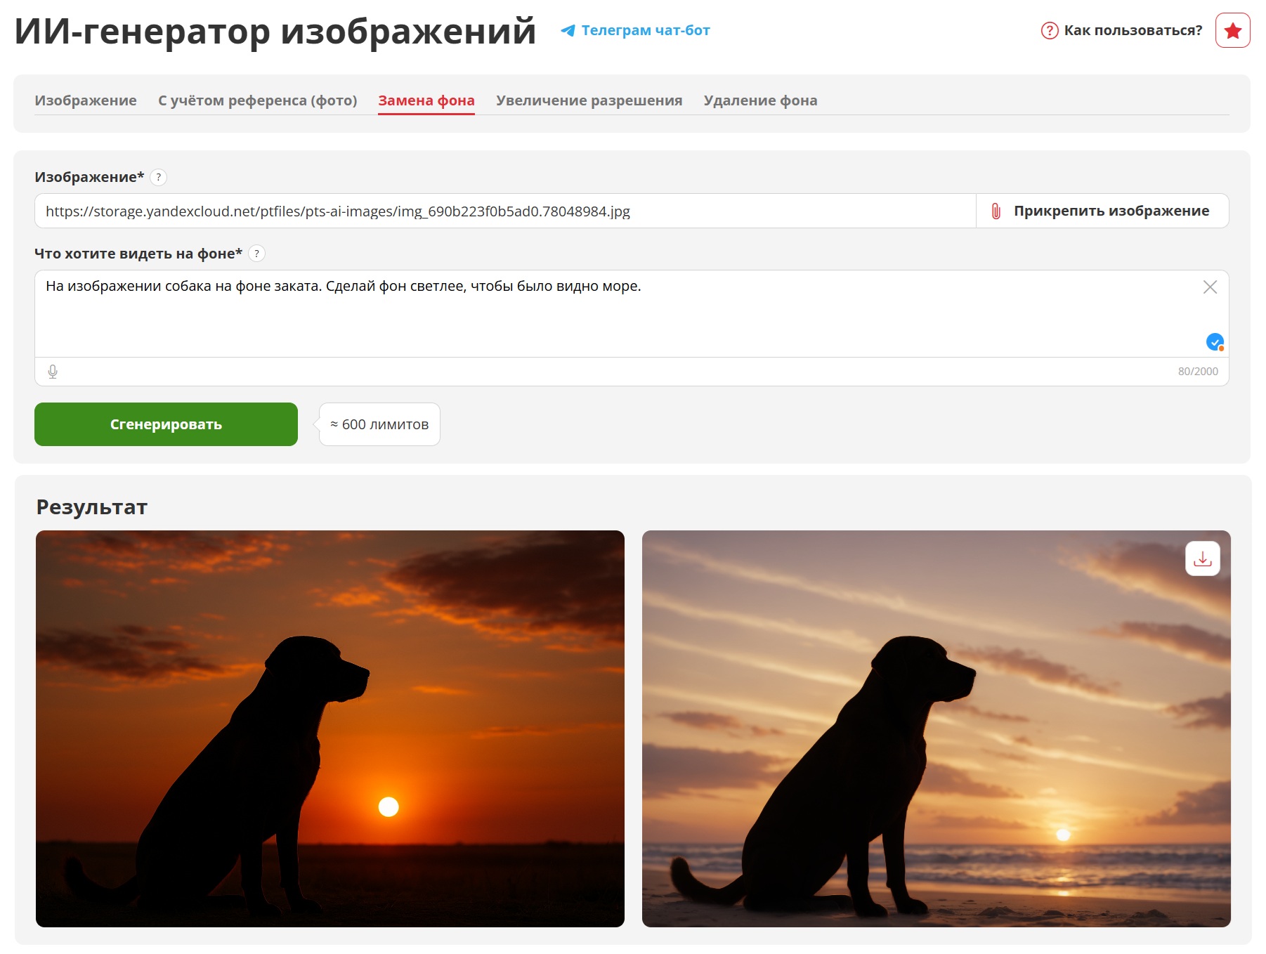Click the Telegram paper plane icon
Screen dimensions: 1266x954
pos(568,31)
